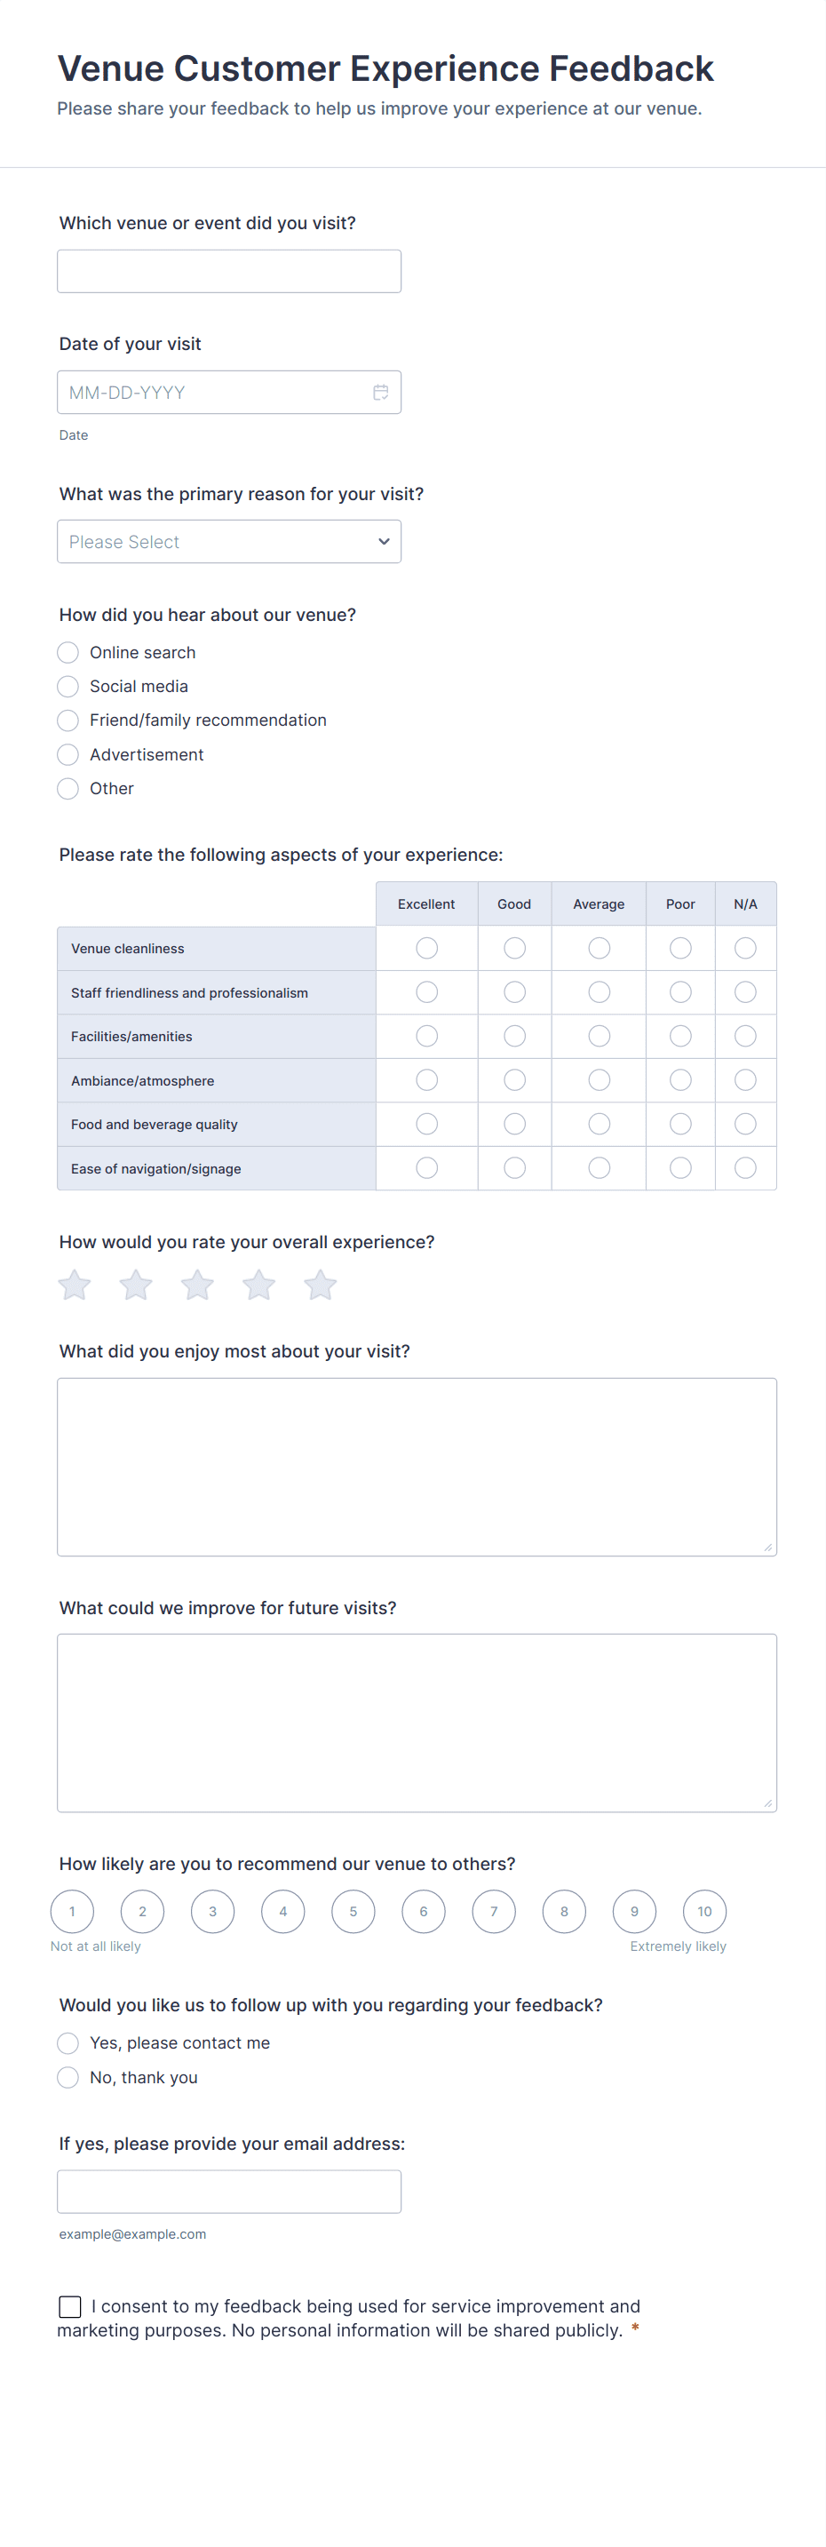This screenshot has width=826, height=2547.
Task: Select the first star rating
Action: (x=74, y=1285)
